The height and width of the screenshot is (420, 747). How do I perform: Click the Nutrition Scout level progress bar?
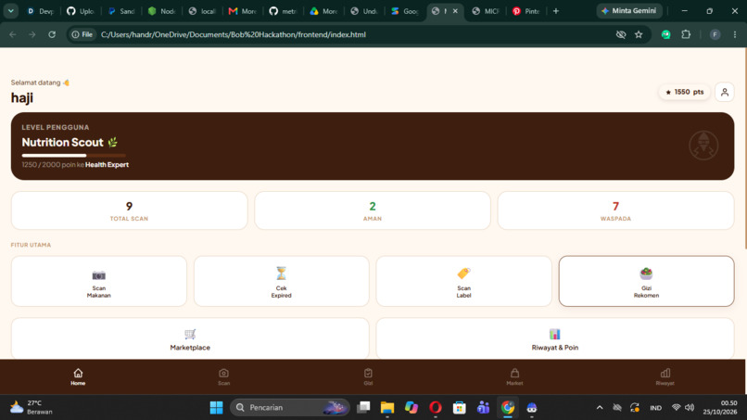coord(74,156)
